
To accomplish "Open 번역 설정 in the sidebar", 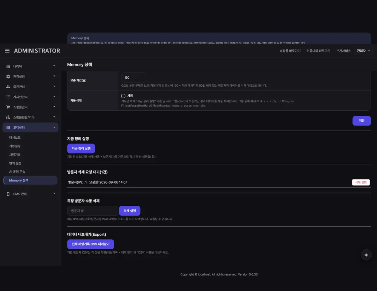I will pos(15,163).
